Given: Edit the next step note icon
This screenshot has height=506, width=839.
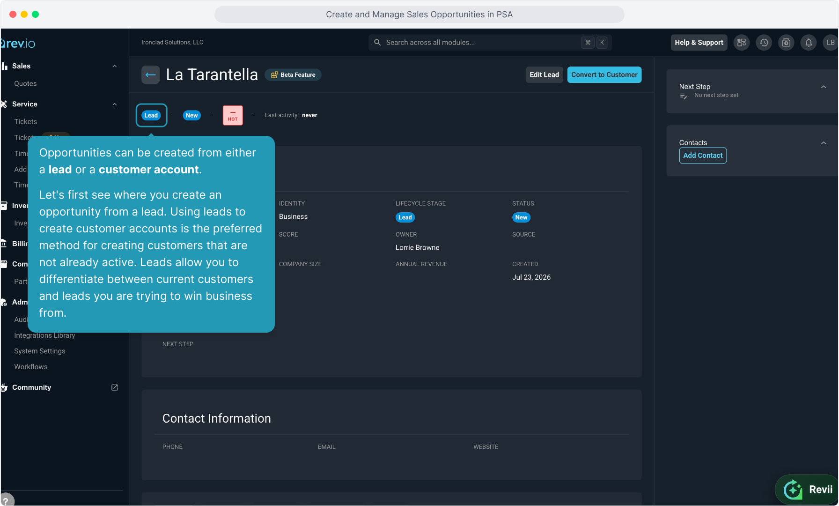Looking at the screenshot, I should 684,96.
